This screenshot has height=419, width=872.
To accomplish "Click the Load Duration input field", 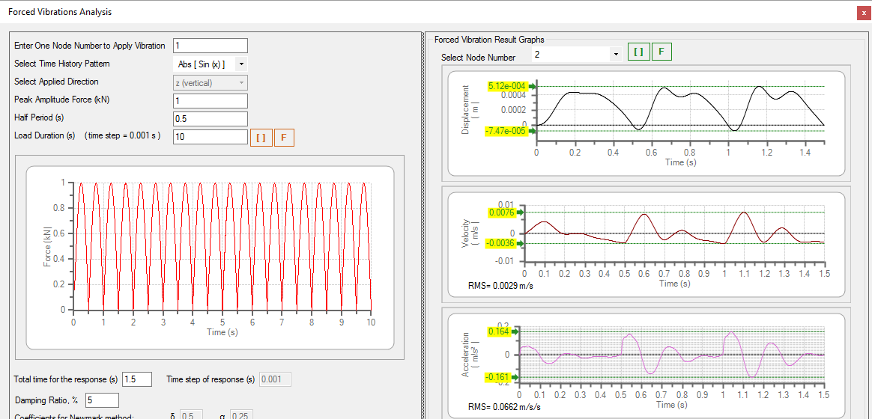I will (210, 137).
